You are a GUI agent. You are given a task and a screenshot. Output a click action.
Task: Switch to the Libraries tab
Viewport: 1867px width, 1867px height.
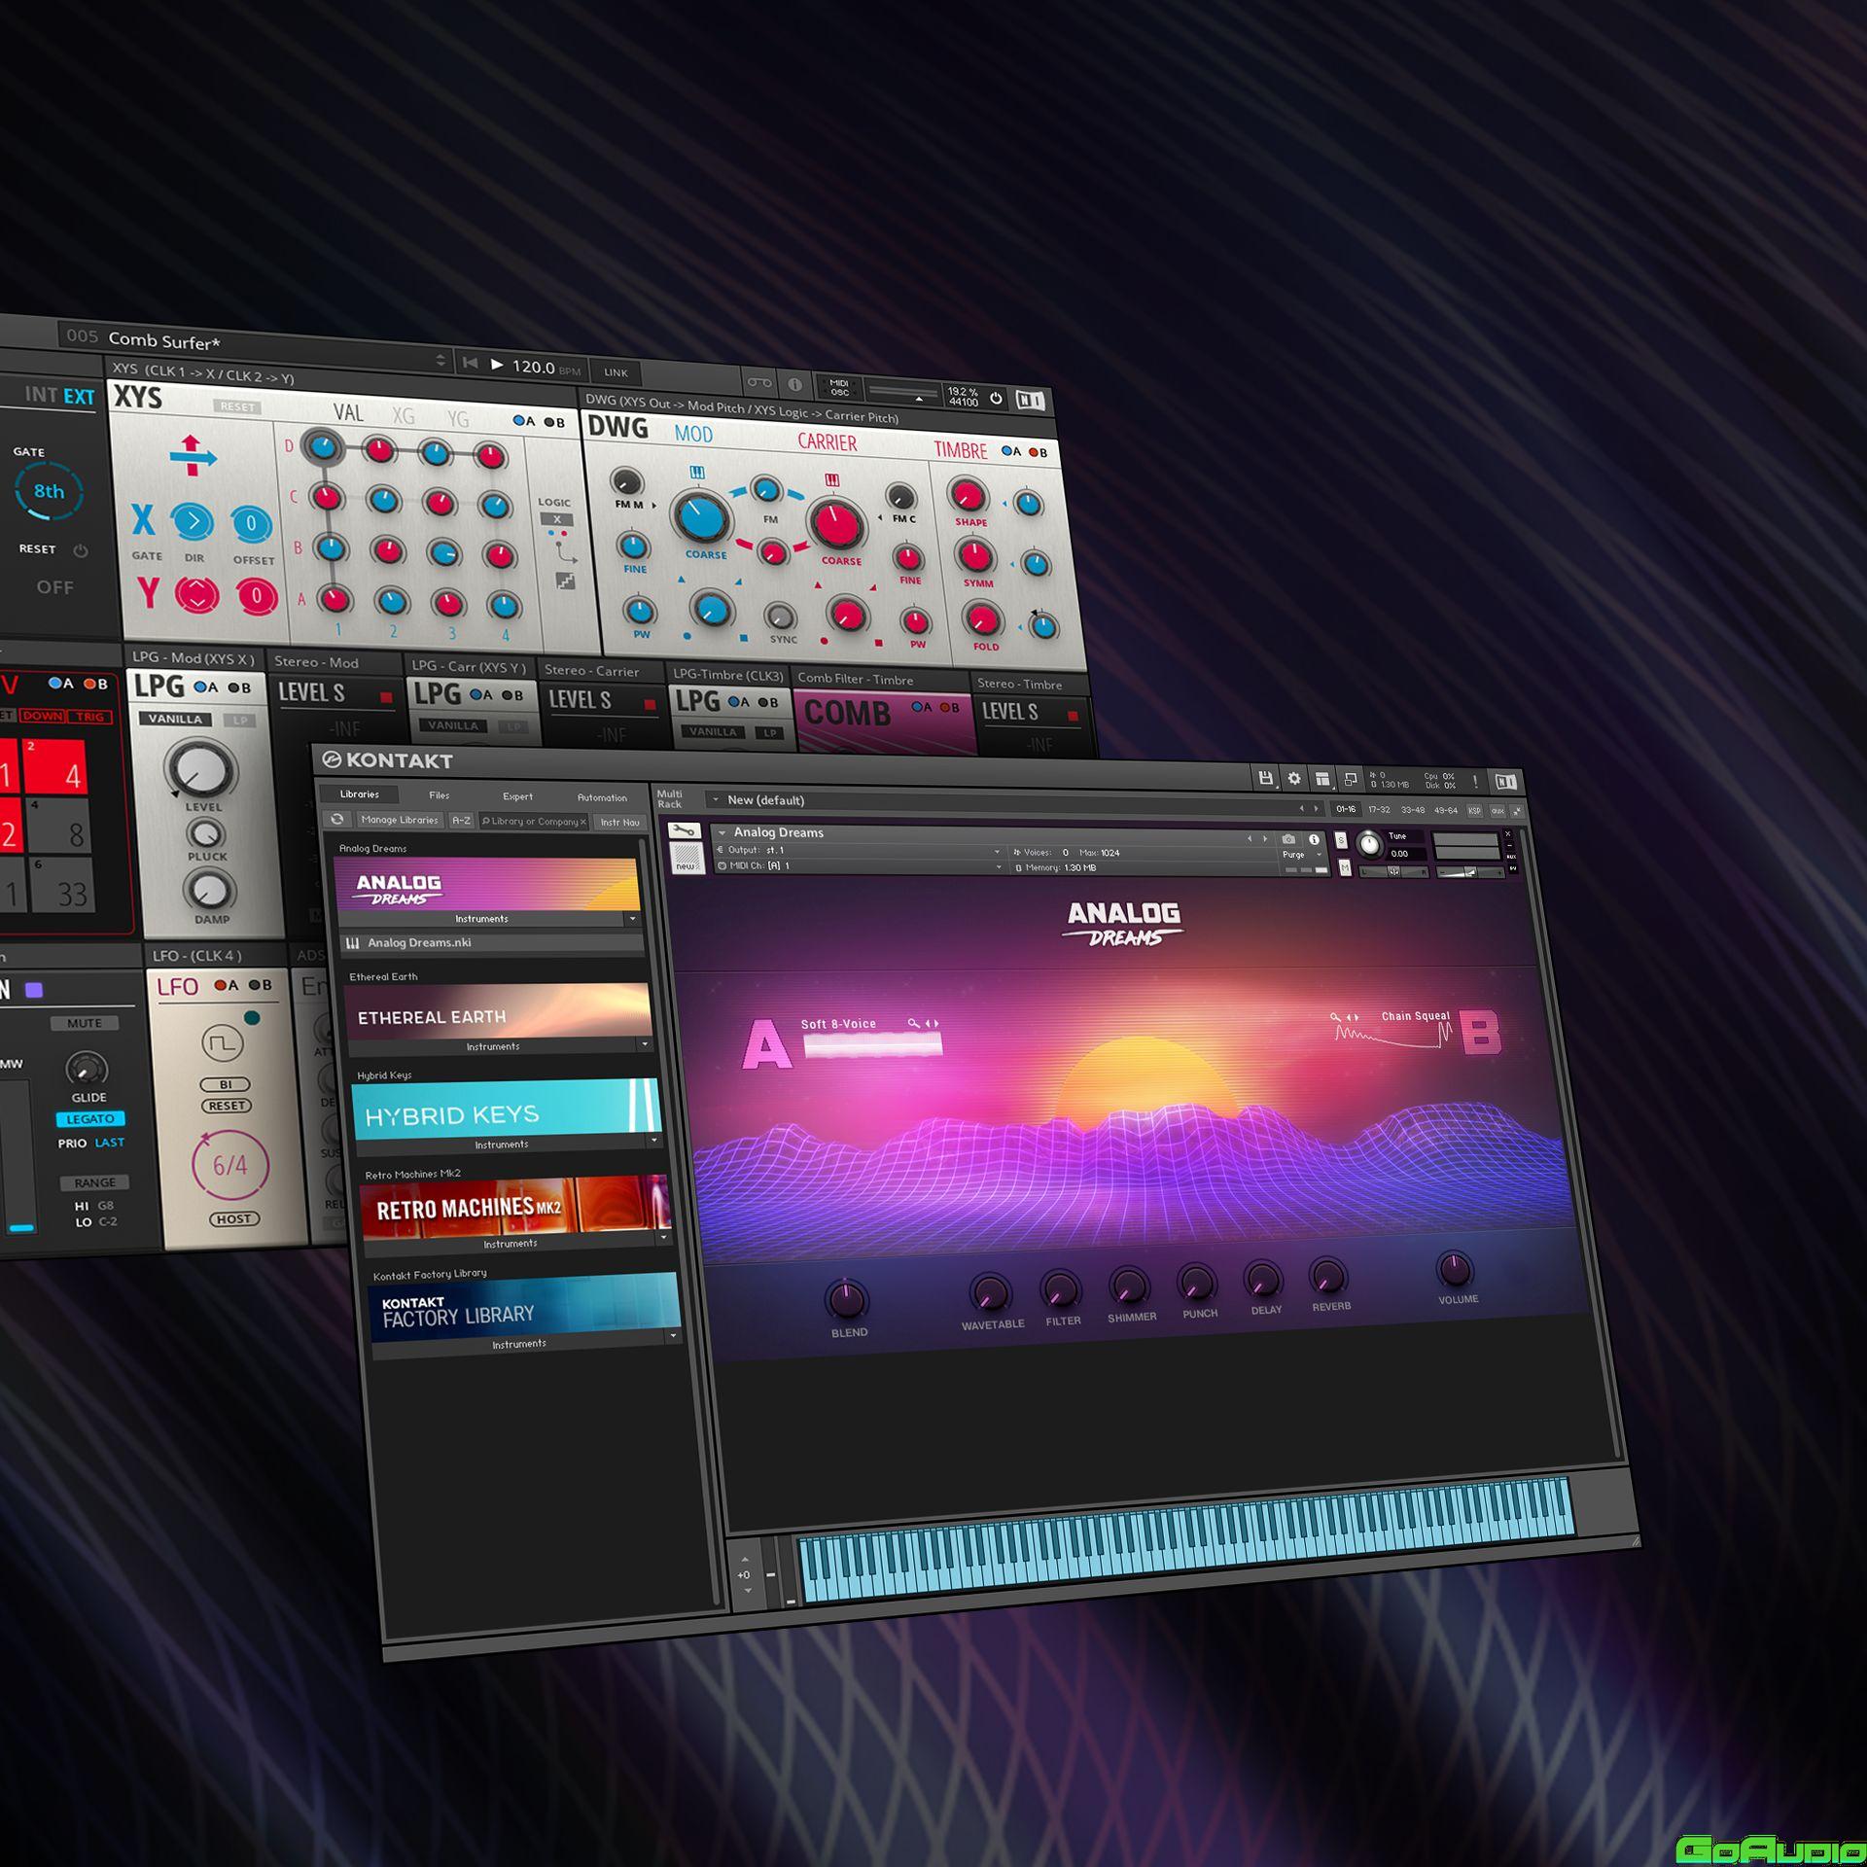click(360, 793)
